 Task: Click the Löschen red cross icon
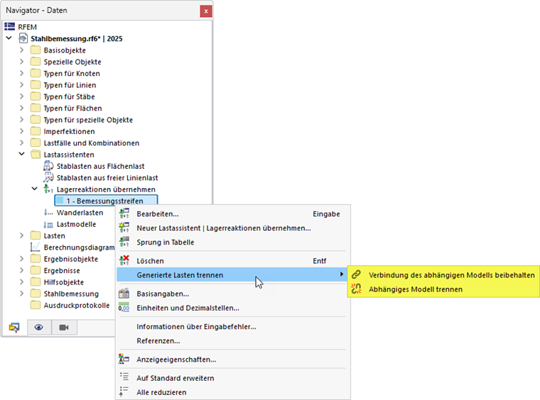pyautogui.click(x=124, y=260)
